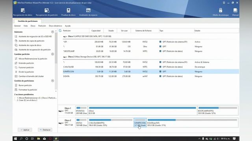This screenshot has height=141, width=252.
Task: Select the E:PARTICION partition row
Action: 151,71
